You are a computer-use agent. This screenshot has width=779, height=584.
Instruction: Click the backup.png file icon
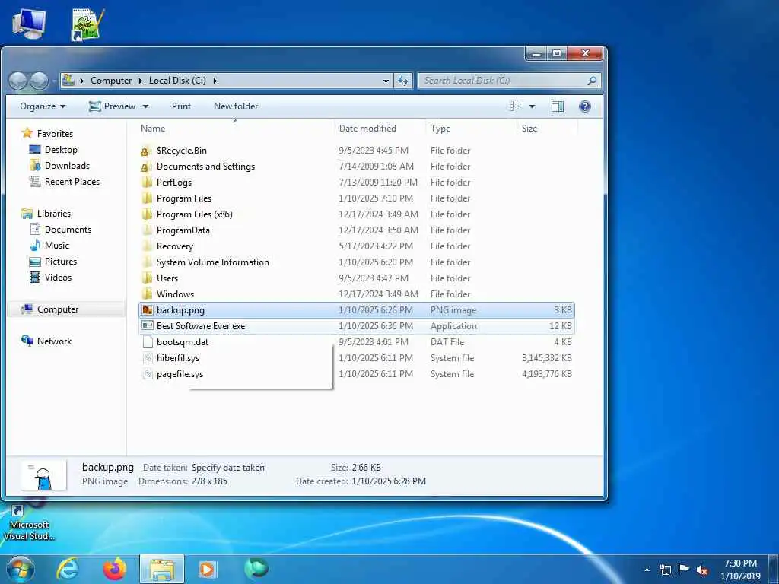point(147,310)
